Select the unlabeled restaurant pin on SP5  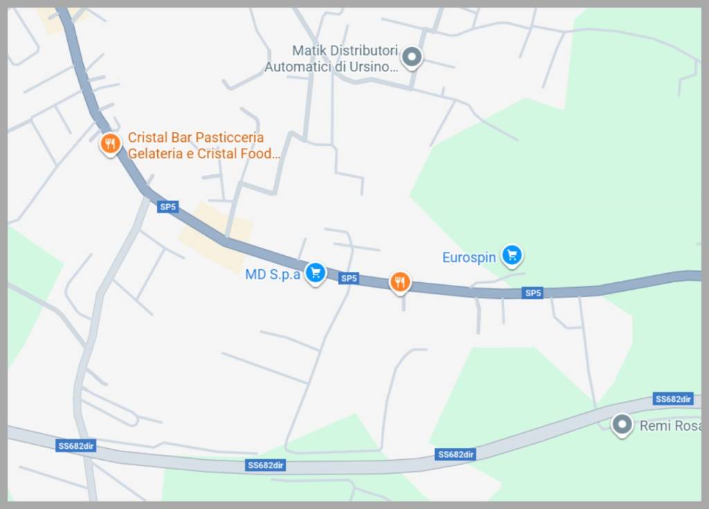(x=400, y=283)
